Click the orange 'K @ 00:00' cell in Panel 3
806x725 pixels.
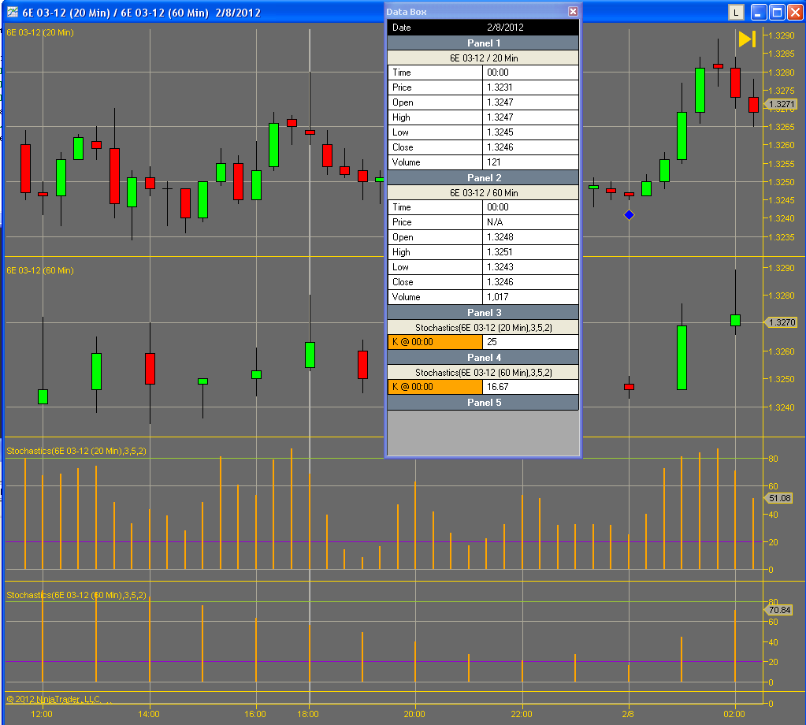coord(435,342)
